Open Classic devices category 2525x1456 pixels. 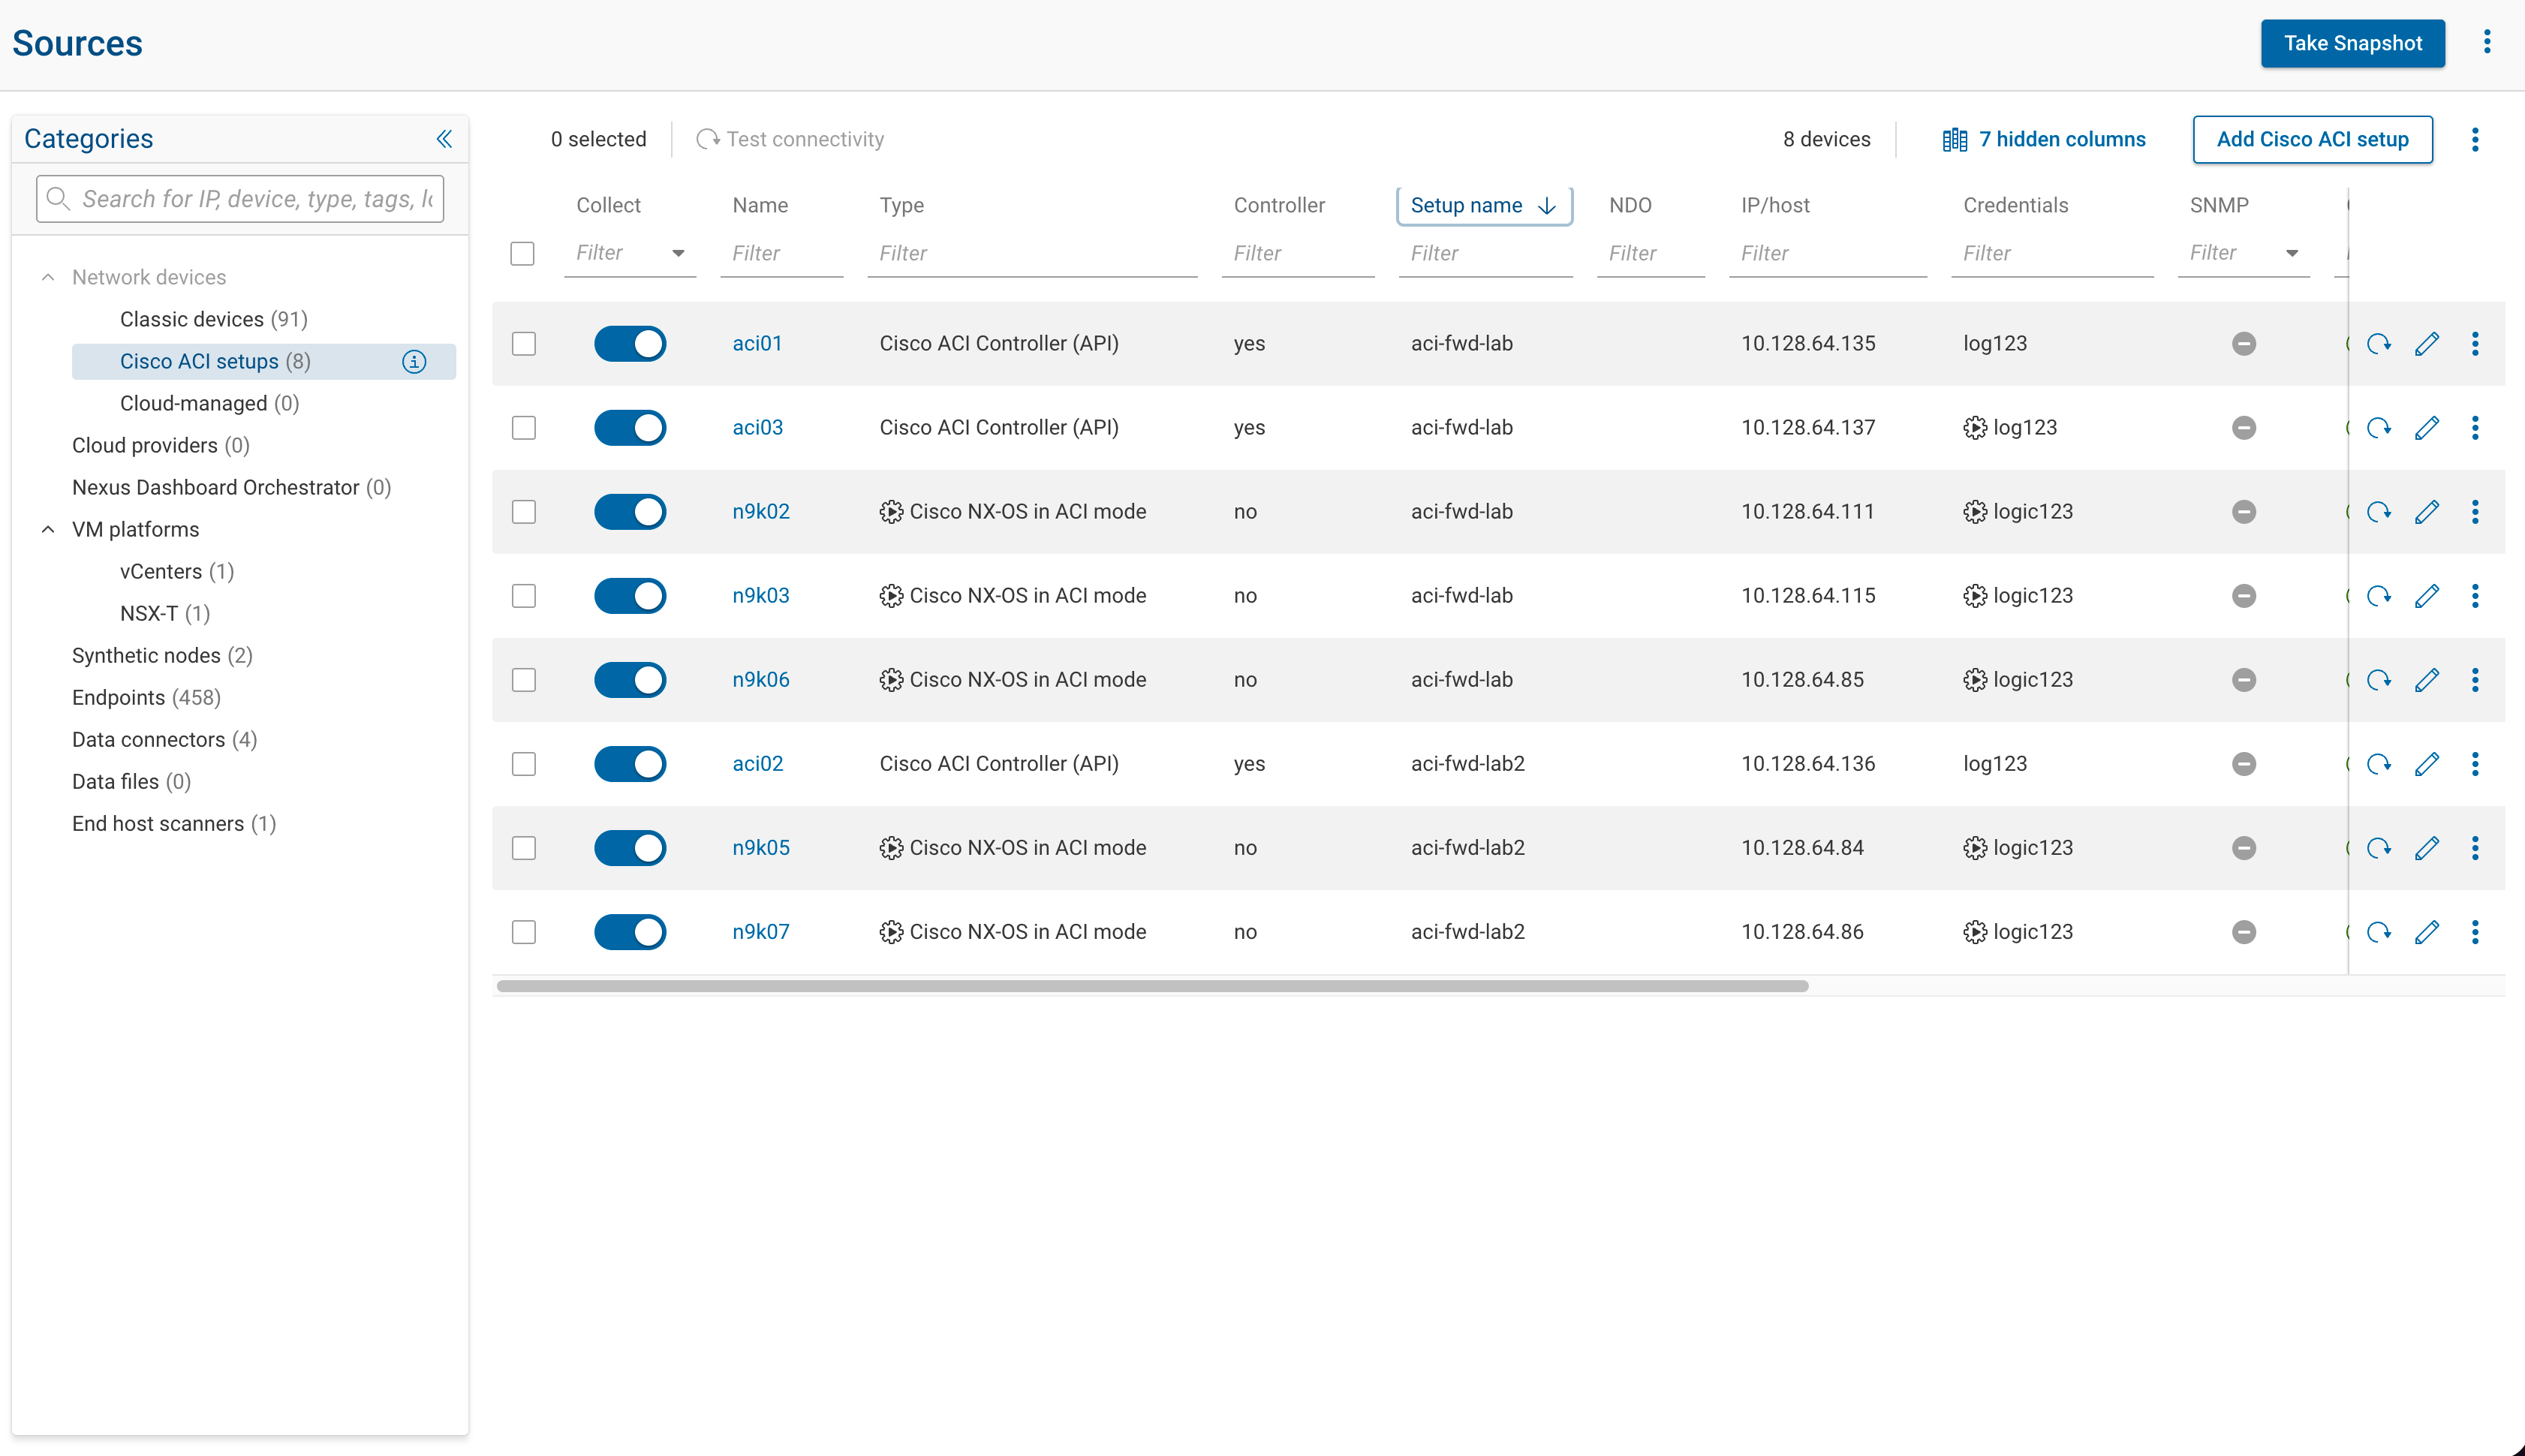pyautogui.click(x=214, y=320)
